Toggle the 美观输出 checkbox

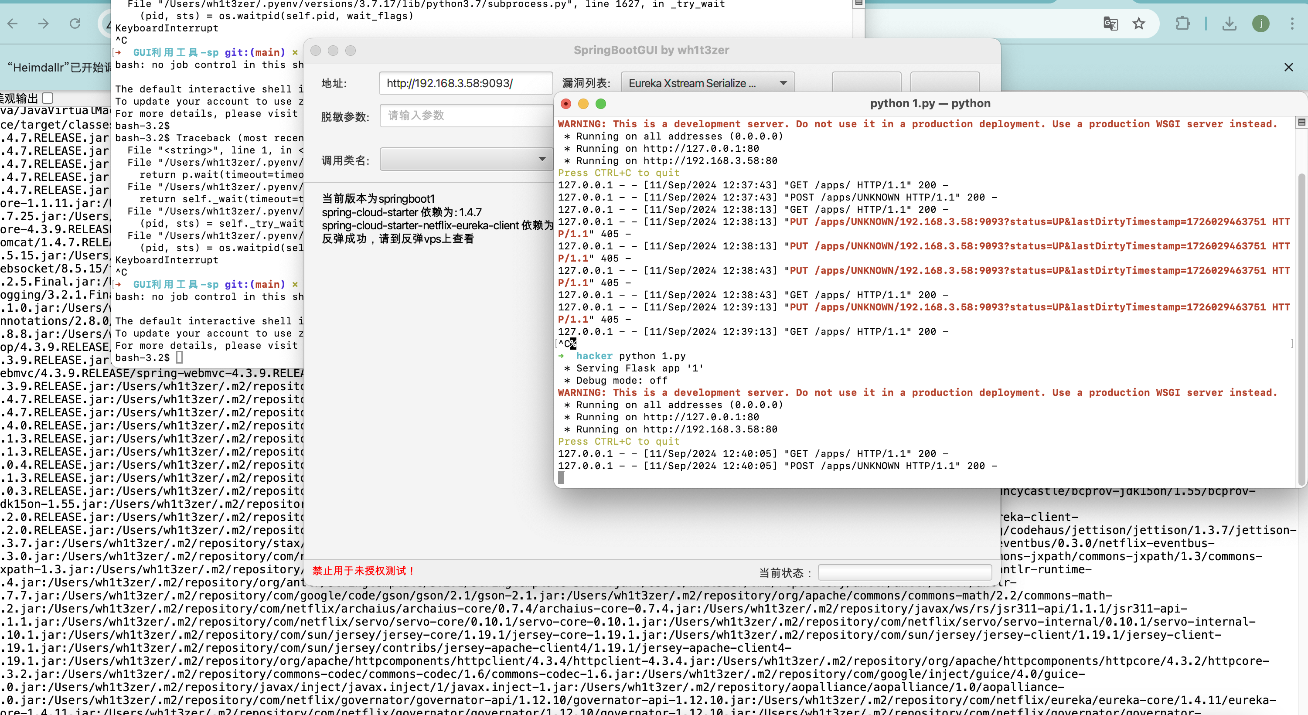point(48,98)
